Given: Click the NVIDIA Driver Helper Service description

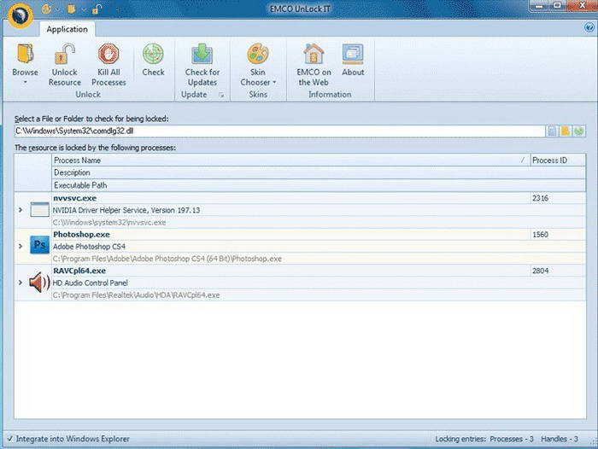Looking at the screenshot, I should pos(126,210).
